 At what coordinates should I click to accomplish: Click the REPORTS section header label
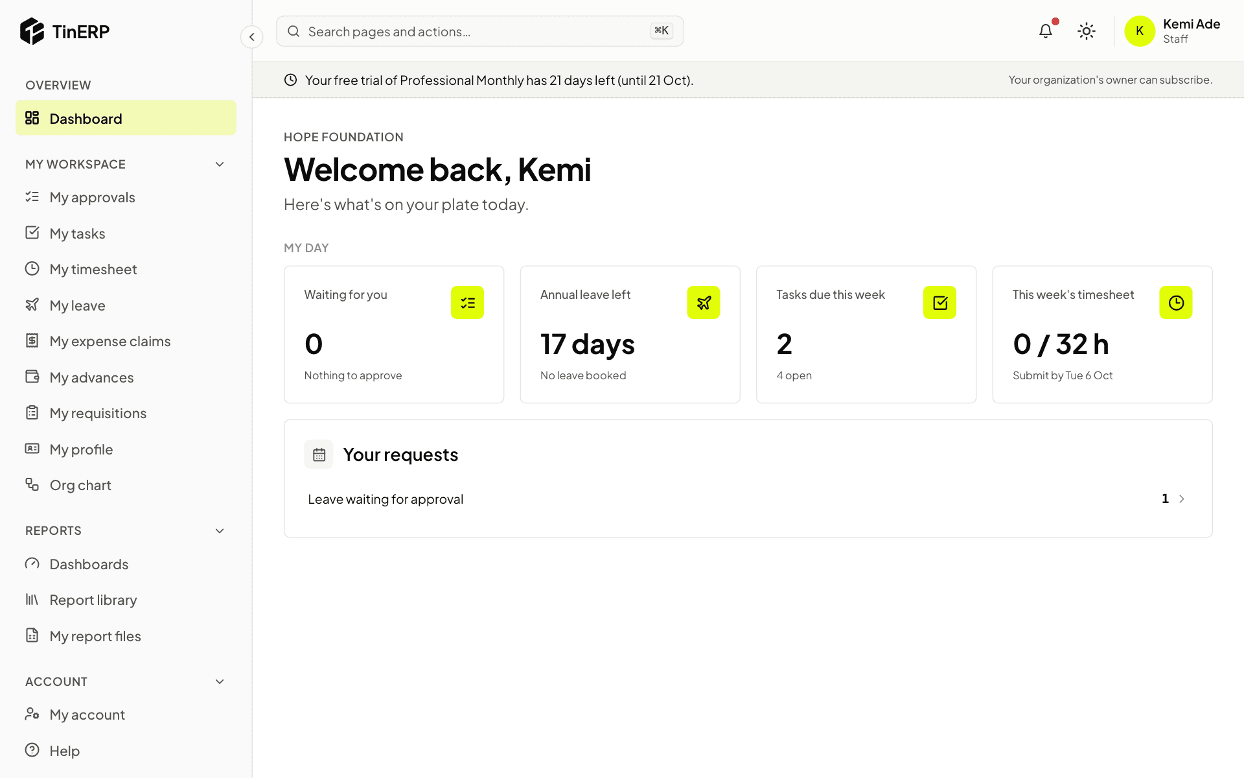coord(53,530)
